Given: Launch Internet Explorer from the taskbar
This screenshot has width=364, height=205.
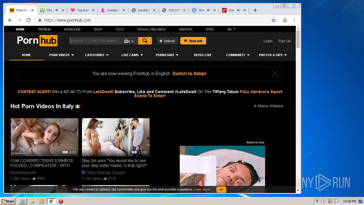Looking at the screenshot, I should pos(22,201).
